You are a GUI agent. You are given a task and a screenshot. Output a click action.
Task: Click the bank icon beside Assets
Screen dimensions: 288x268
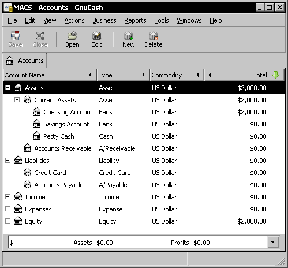click(x=18, y=88)
